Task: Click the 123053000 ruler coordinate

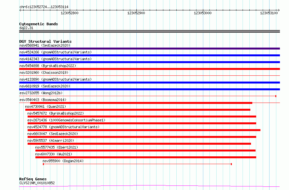Action: 203,13
